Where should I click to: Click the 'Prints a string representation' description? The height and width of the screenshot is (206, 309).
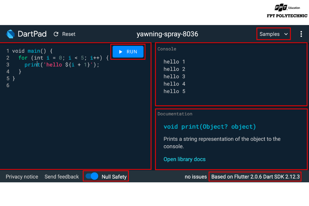(222, 142)
